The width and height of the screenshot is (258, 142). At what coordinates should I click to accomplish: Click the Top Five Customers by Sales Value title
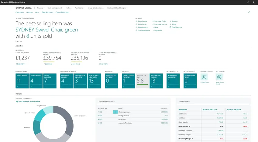[x=28, y=102]
